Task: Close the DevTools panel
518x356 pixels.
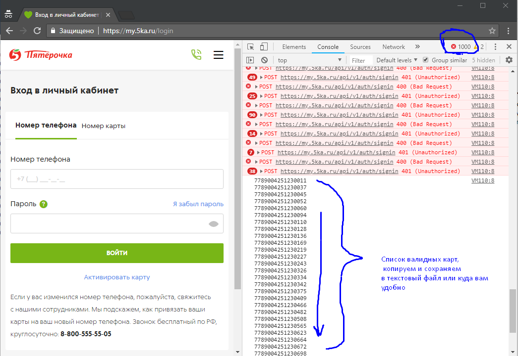Action: pos(509,47)
